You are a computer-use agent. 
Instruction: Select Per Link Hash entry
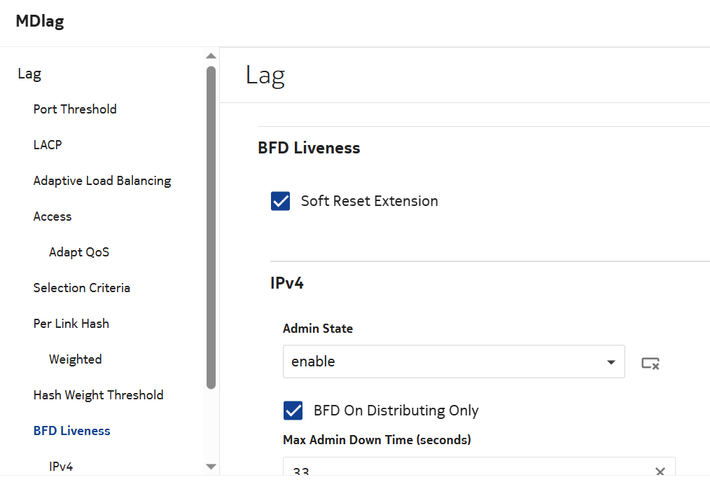pos(71,324)
